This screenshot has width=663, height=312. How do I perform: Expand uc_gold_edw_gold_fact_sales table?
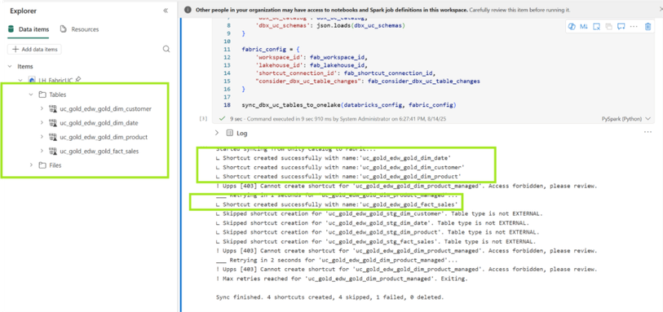point(42,151)
